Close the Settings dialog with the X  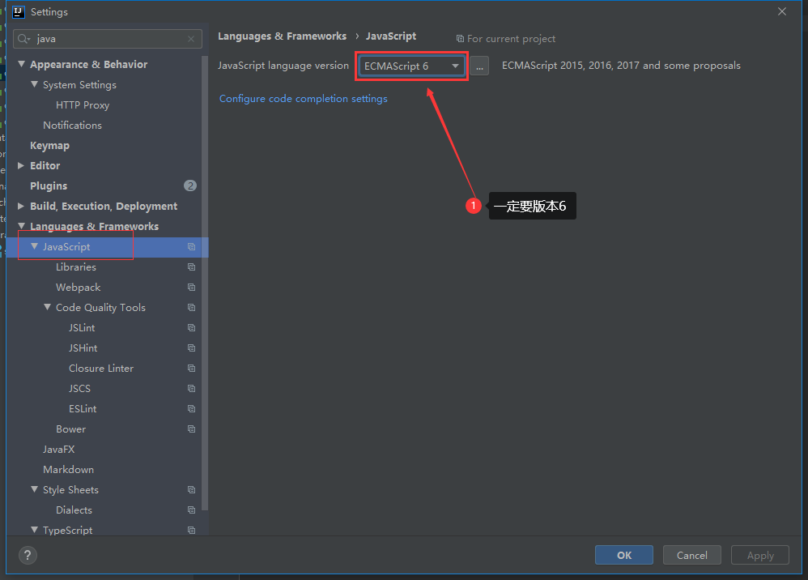782,11
